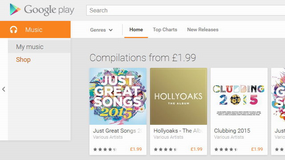Click the Genres dropdown arrow
The width and height of the screenshot is (285, 160).
point(110,30)
